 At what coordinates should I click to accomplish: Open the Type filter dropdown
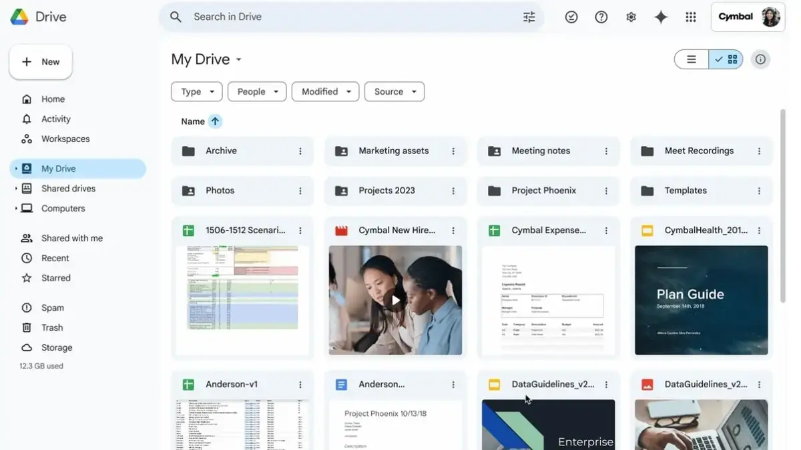coord(196,91)
